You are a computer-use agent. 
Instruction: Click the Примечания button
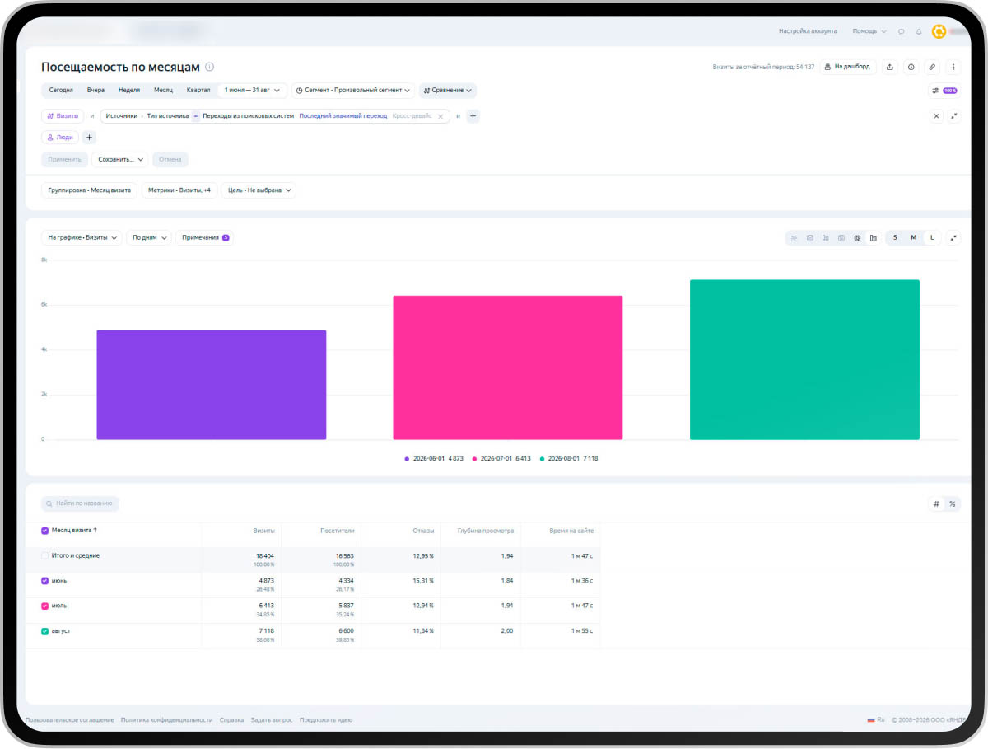(205, 237)
